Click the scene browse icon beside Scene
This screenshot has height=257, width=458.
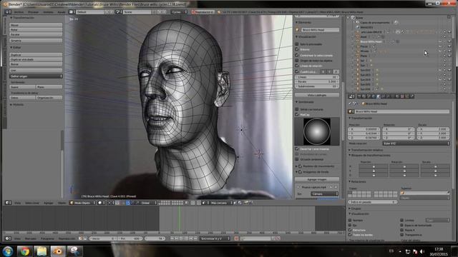[119, 12]
